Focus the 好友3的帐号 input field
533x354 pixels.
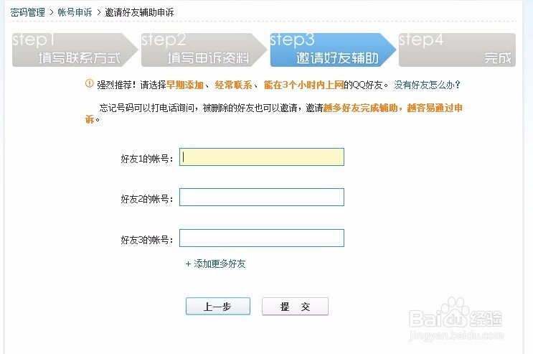262,238
